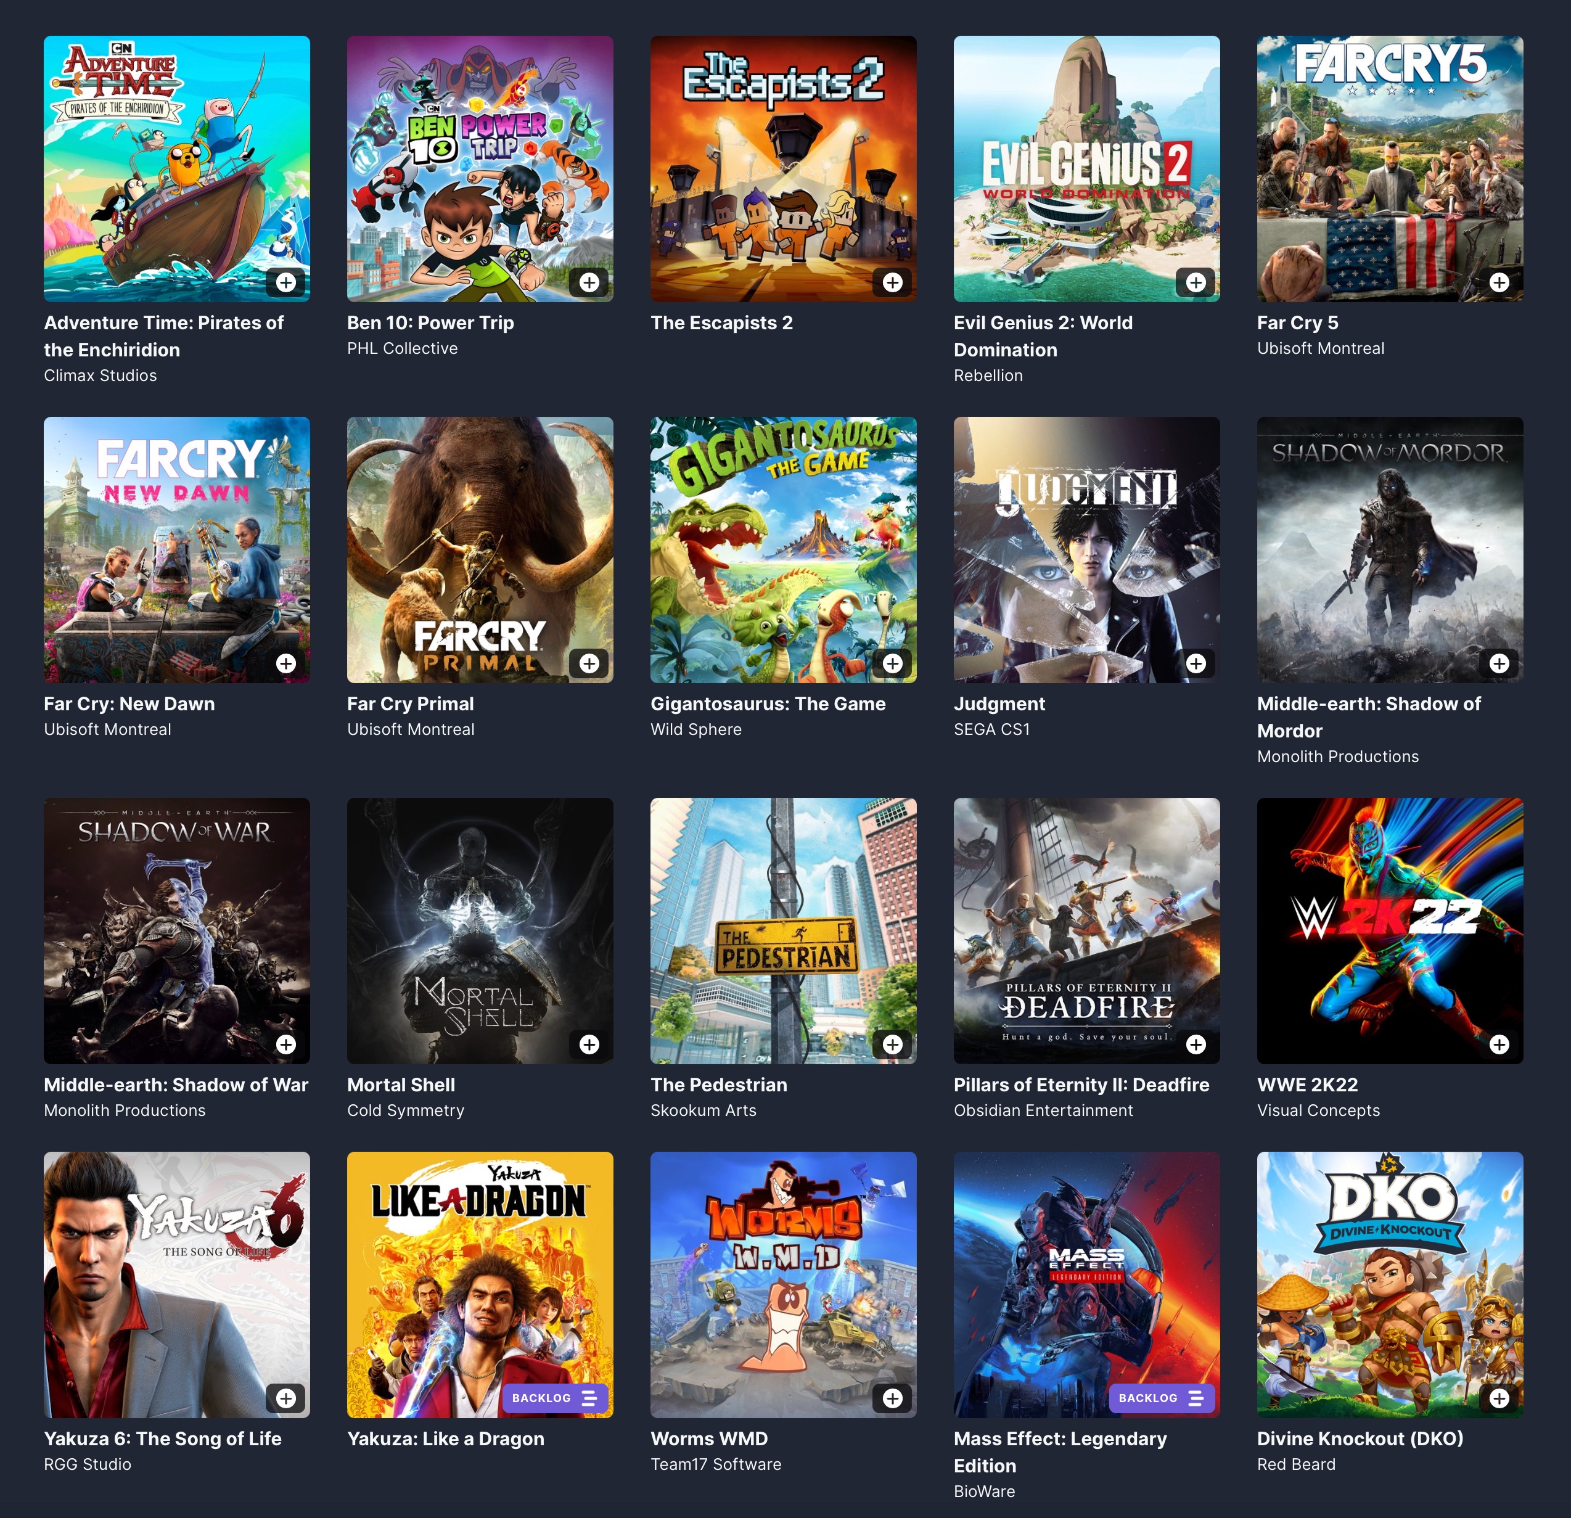Open Yakuza 6: The Song of Life title
1571x1518 pixels.
(163, 1438)
